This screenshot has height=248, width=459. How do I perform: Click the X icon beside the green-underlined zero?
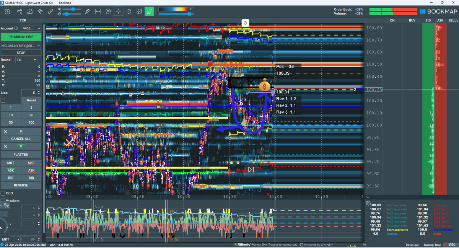click(x=5, y=146)
